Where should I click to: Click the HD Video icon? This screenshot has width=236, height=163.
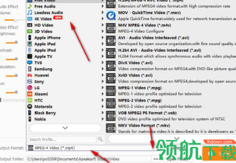point(29,25)
